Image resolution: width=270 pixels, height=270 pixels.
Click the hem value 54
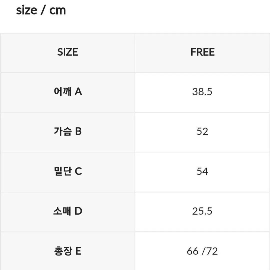[202, 171]
